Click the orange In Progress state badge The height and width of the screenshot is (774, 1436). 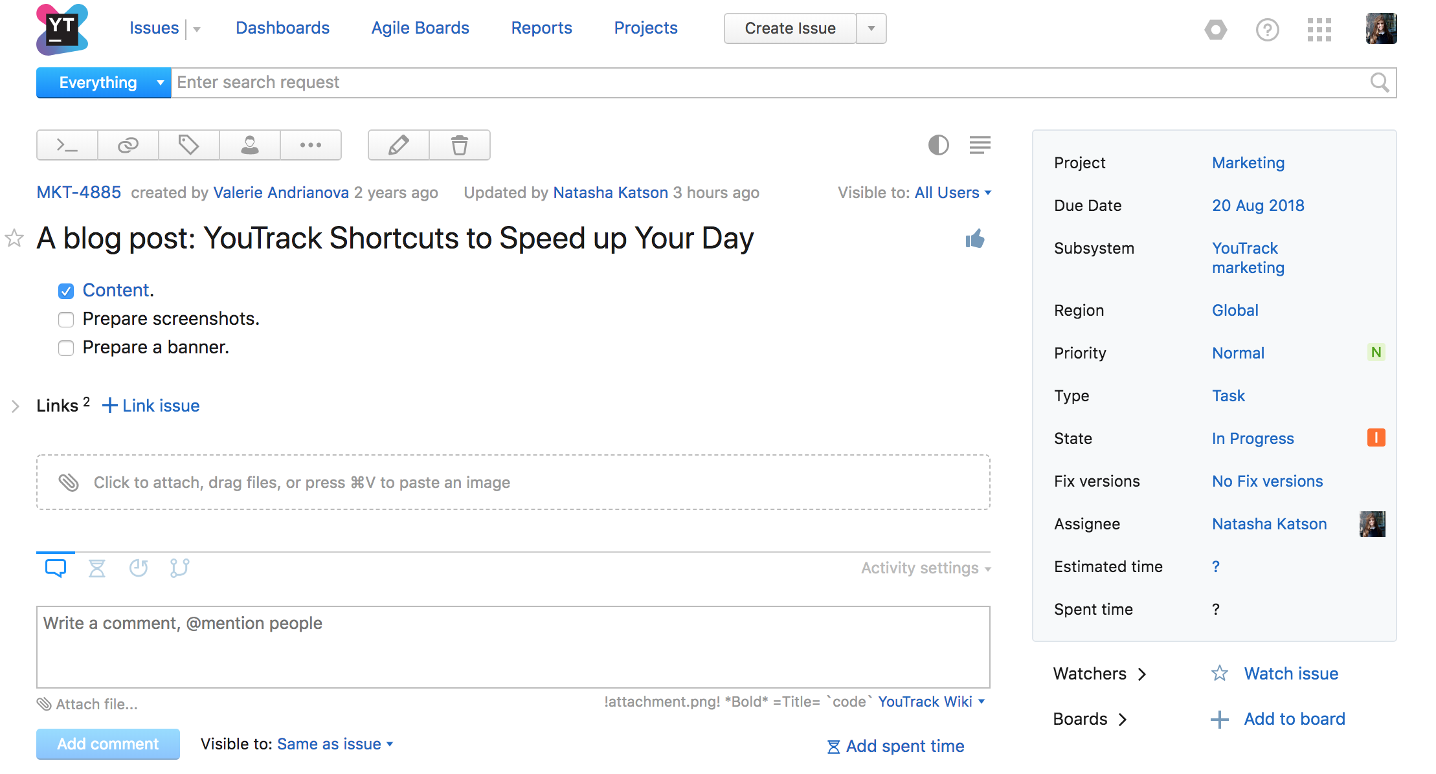click(1376, 438)
